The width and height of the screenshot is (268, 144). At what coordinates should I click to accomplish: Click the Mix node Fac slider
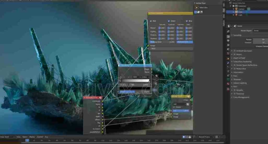181,111
